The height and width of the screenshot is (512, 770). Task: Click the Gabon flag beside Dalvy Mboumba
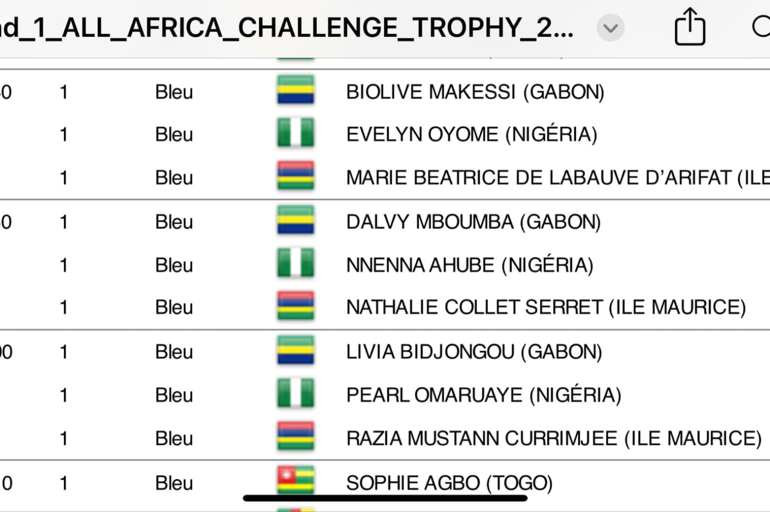296,220
